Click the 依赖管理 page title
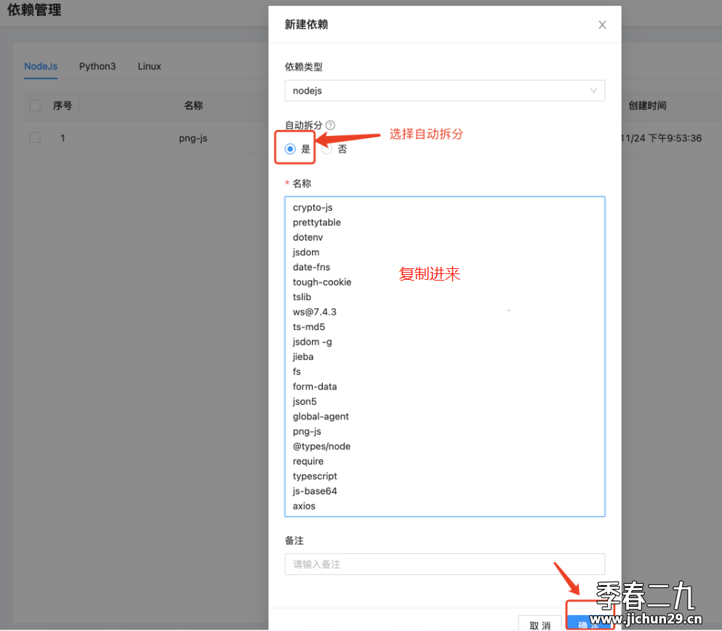Image resolution: width=722 pixels, height=631 pixels. [34, 9]
